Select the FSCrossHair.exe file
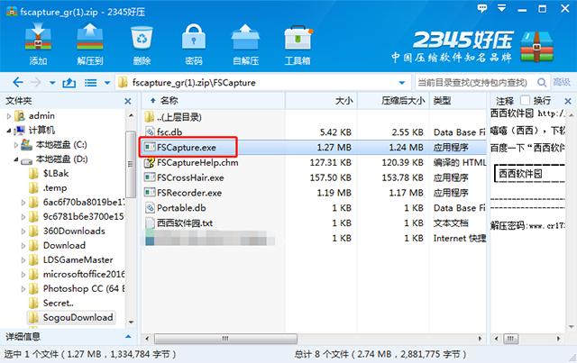Screen dimensions: 577x363 [x=190, y=177]
